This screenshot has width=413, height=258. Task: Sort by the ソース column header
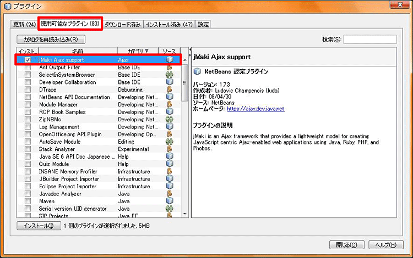[x=169, y=51]
